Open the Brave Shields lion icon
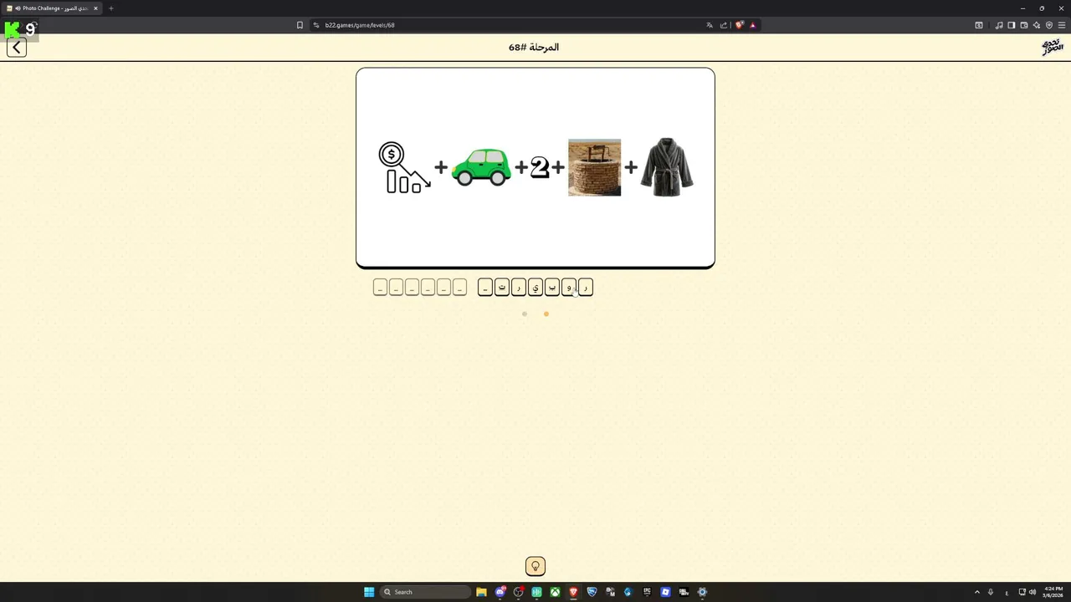This screenshot has height=602, width=1071. [x=739, y=25]
